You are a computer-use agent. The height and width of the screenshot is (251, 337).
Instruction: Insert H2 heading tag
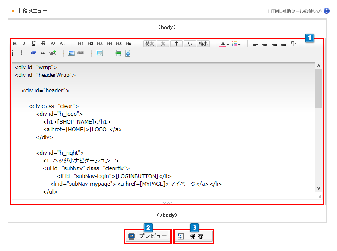tap(90, 44)
